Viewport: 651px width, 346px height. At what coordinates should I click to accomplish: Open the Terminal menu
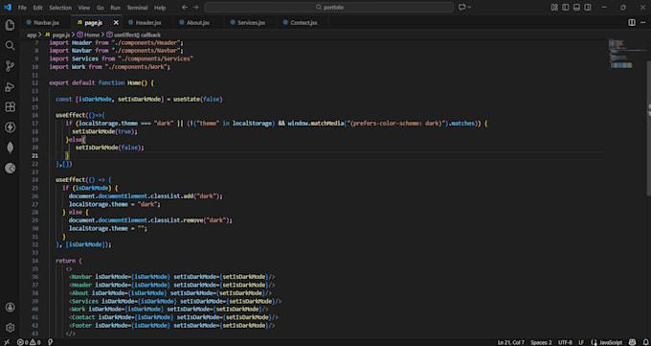[137, 8]
